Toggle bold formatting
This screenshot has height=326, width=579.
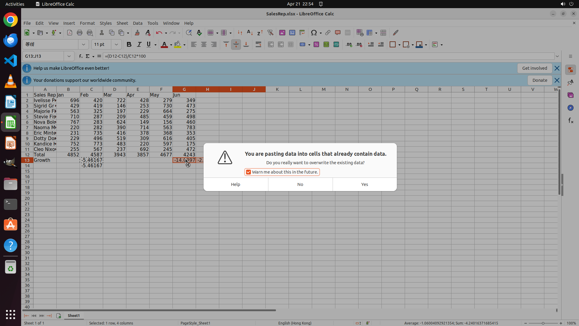pos(129,44)
